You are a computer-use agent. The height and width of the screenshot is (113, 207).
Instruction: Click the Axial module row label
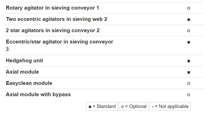(x=23, y=72)
